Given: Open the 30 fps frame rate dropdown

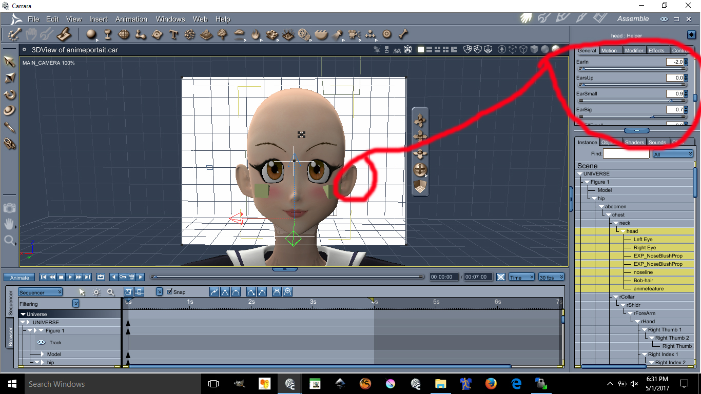Looking at the screenshot, I should click(552, 277).
